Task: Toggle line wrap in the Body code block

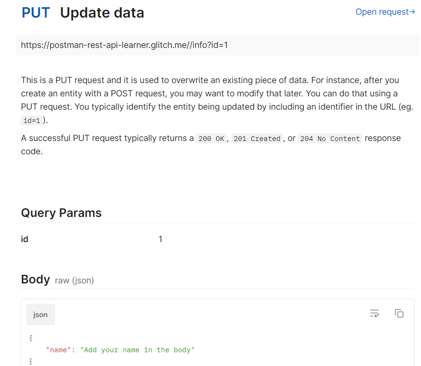Action: point(375,313)
